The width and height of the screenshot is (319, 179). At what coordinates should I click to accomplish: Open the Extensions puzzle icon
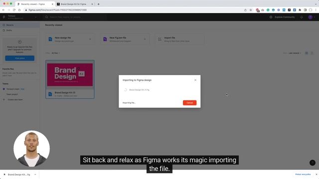point(300,10)
